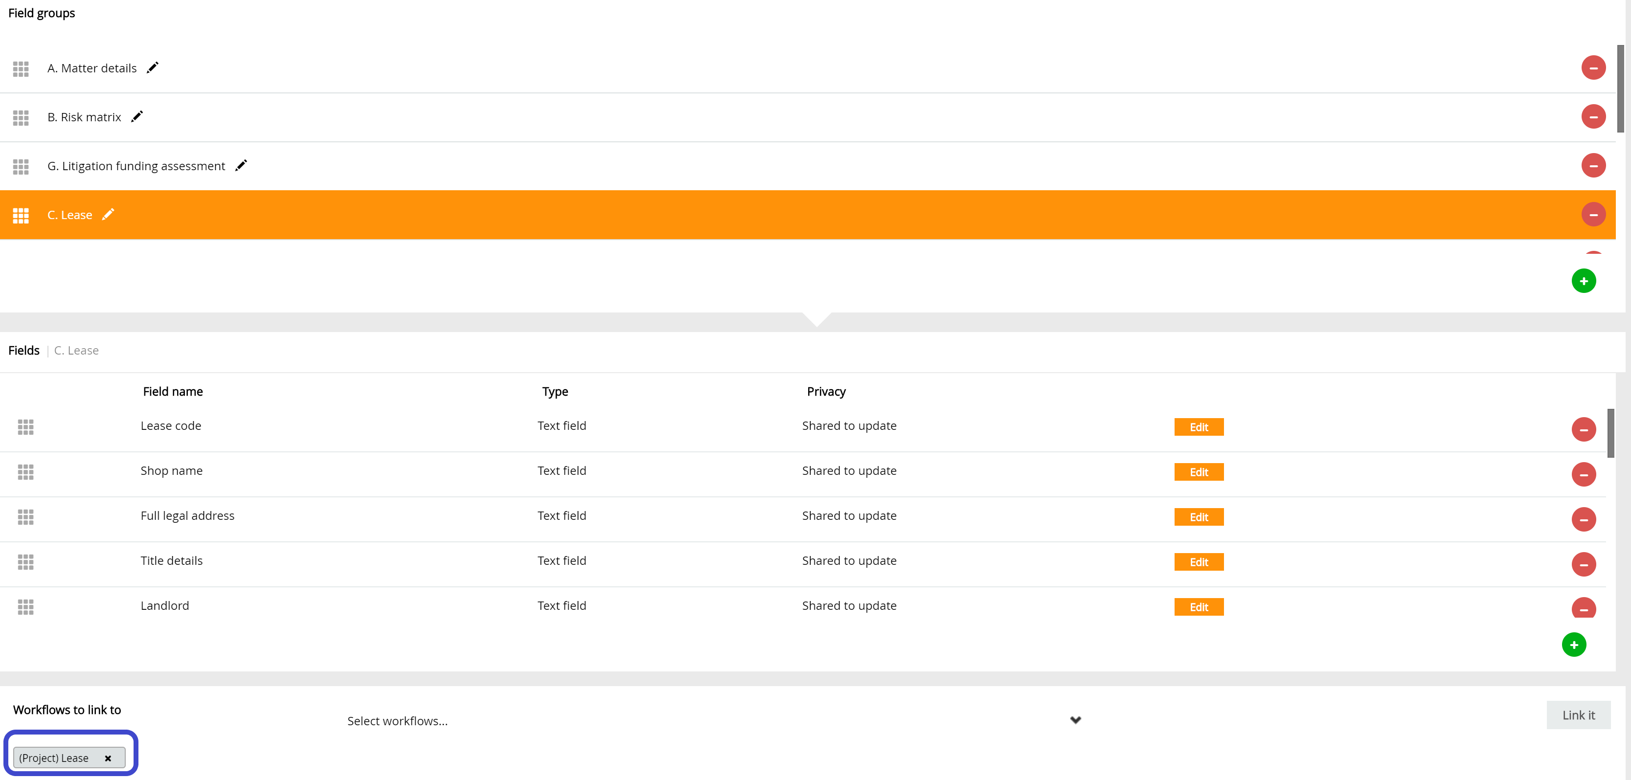The image size is (1631, 780).
Task: Remove G. Litigation funding assessment group
Action: click(x=1593, y=165)
